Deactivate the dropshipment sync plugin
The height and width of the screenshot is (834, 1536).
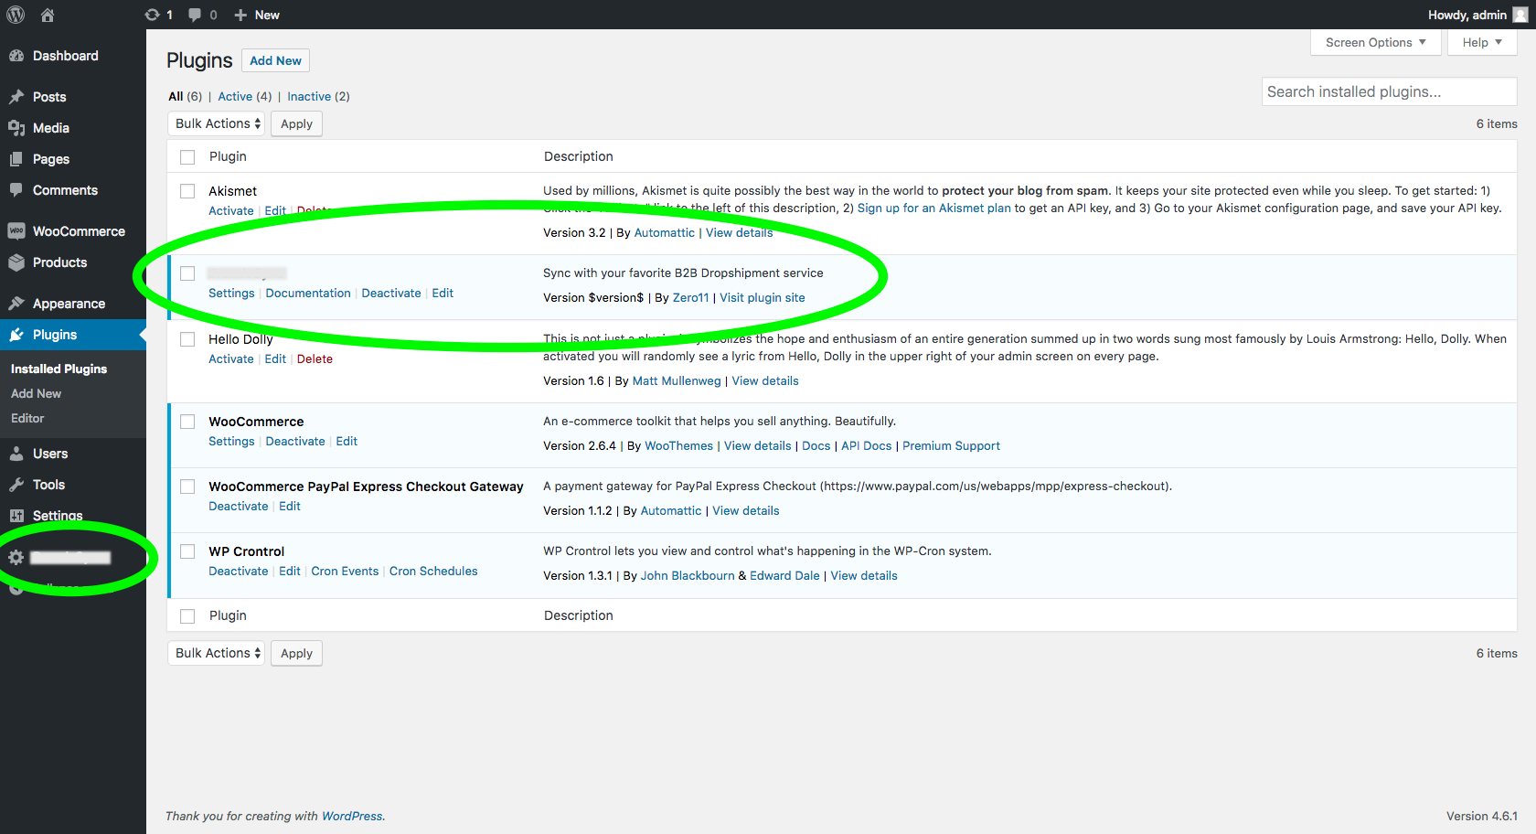tap(391, 293)
